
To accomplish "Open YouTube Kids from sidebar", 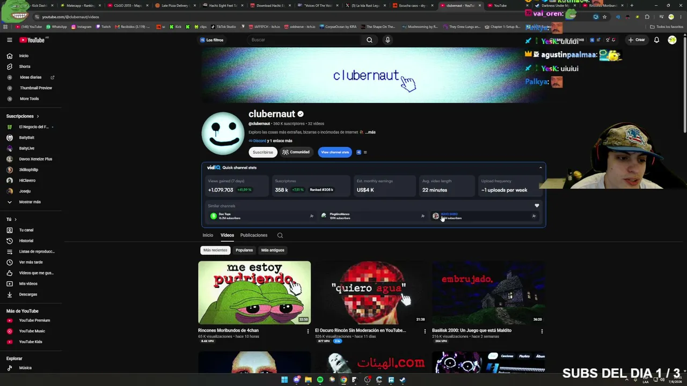I will click(31, 342).
